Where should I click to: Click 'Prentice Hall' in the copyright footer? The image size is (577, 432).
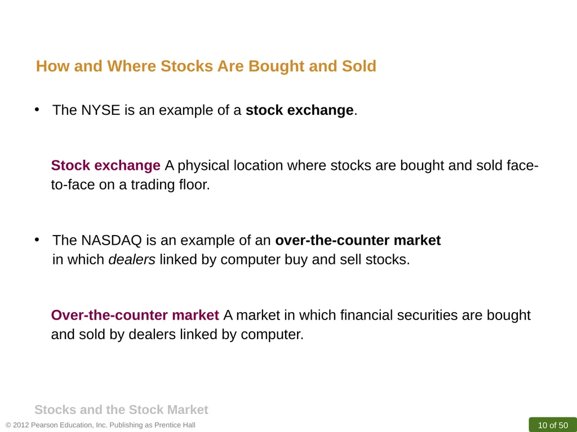[175, 425]
